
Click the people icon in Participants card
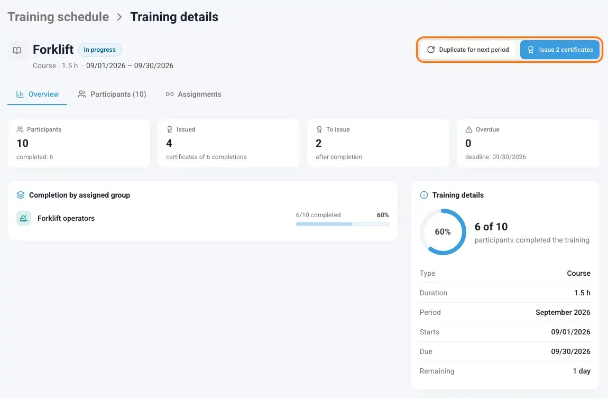(20, 129)
